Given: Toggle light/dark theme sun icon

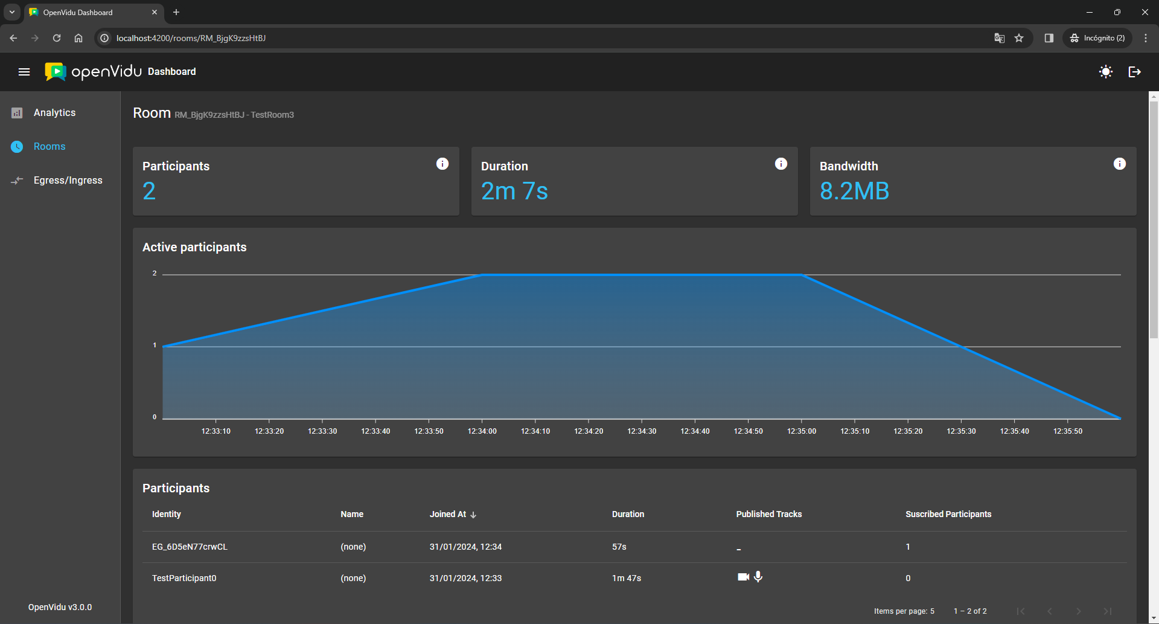Looking at the screenshot, I should tap(1105, 72).
